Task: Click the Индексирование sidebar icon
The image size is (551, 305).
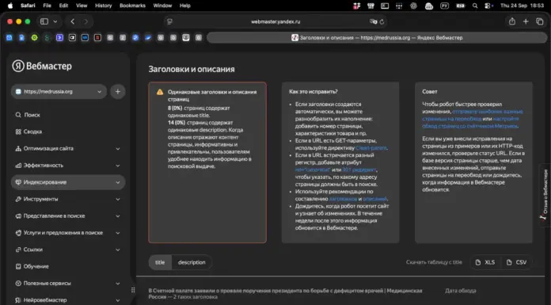Action: (18, 182)
